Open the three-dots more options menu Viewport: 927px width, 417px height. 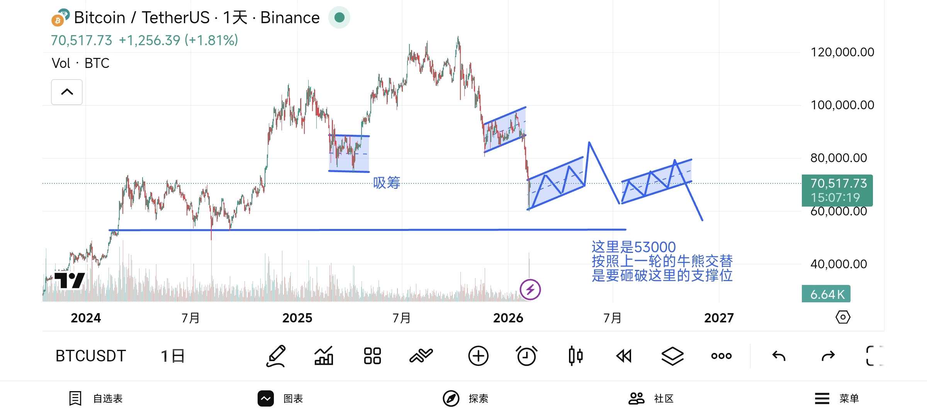point(721,356)
